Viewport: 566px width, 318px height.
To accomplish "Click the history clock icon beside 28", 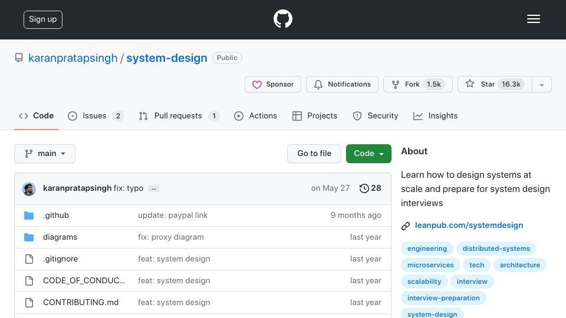I will coord(364,188).
